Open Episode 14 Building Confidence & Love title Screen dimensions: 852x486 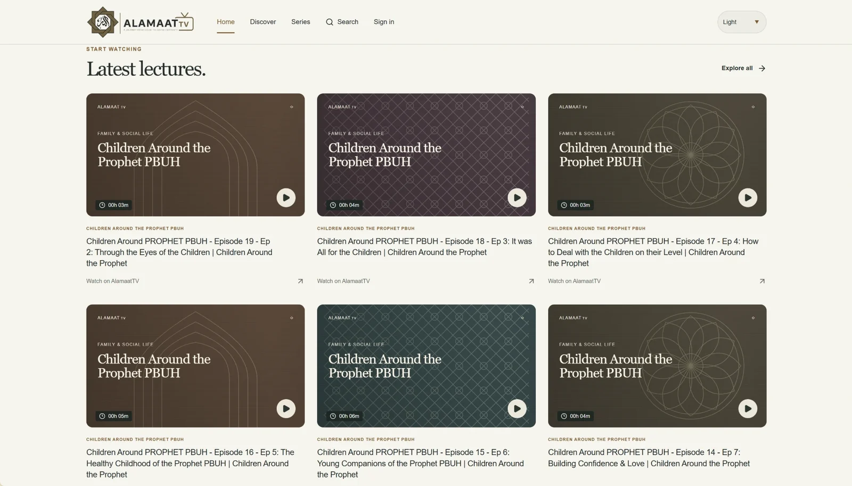point(649,458)
